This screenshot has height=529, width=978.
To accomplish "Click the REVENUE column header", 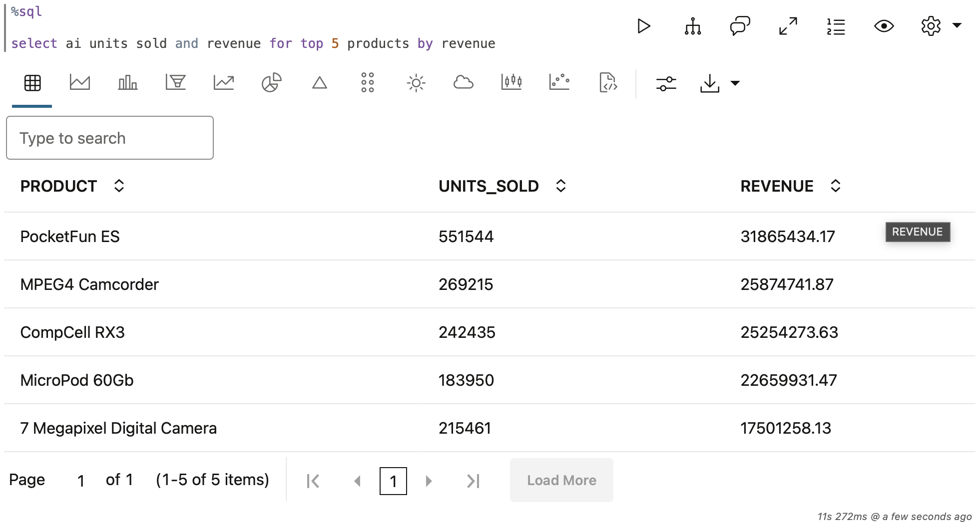I will 777,186.
